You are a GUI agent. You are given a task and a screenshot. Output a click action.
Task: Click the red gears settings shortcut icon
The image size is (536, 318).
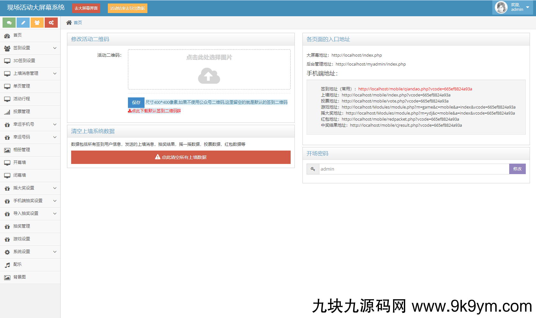click(51, 23)
